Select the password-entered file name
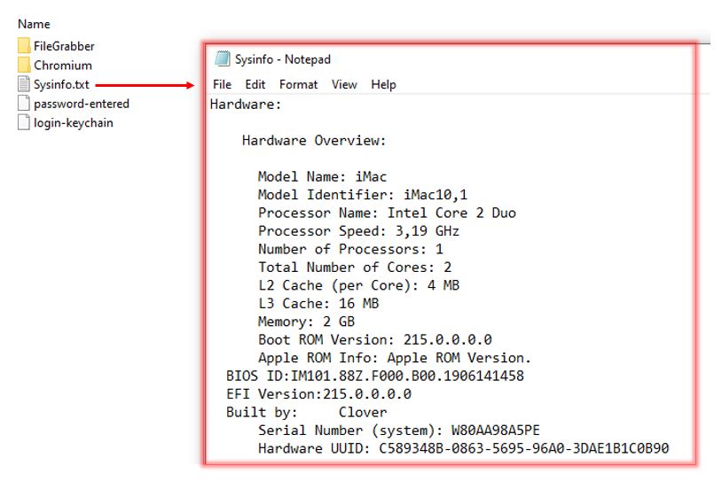 point(82,104)
